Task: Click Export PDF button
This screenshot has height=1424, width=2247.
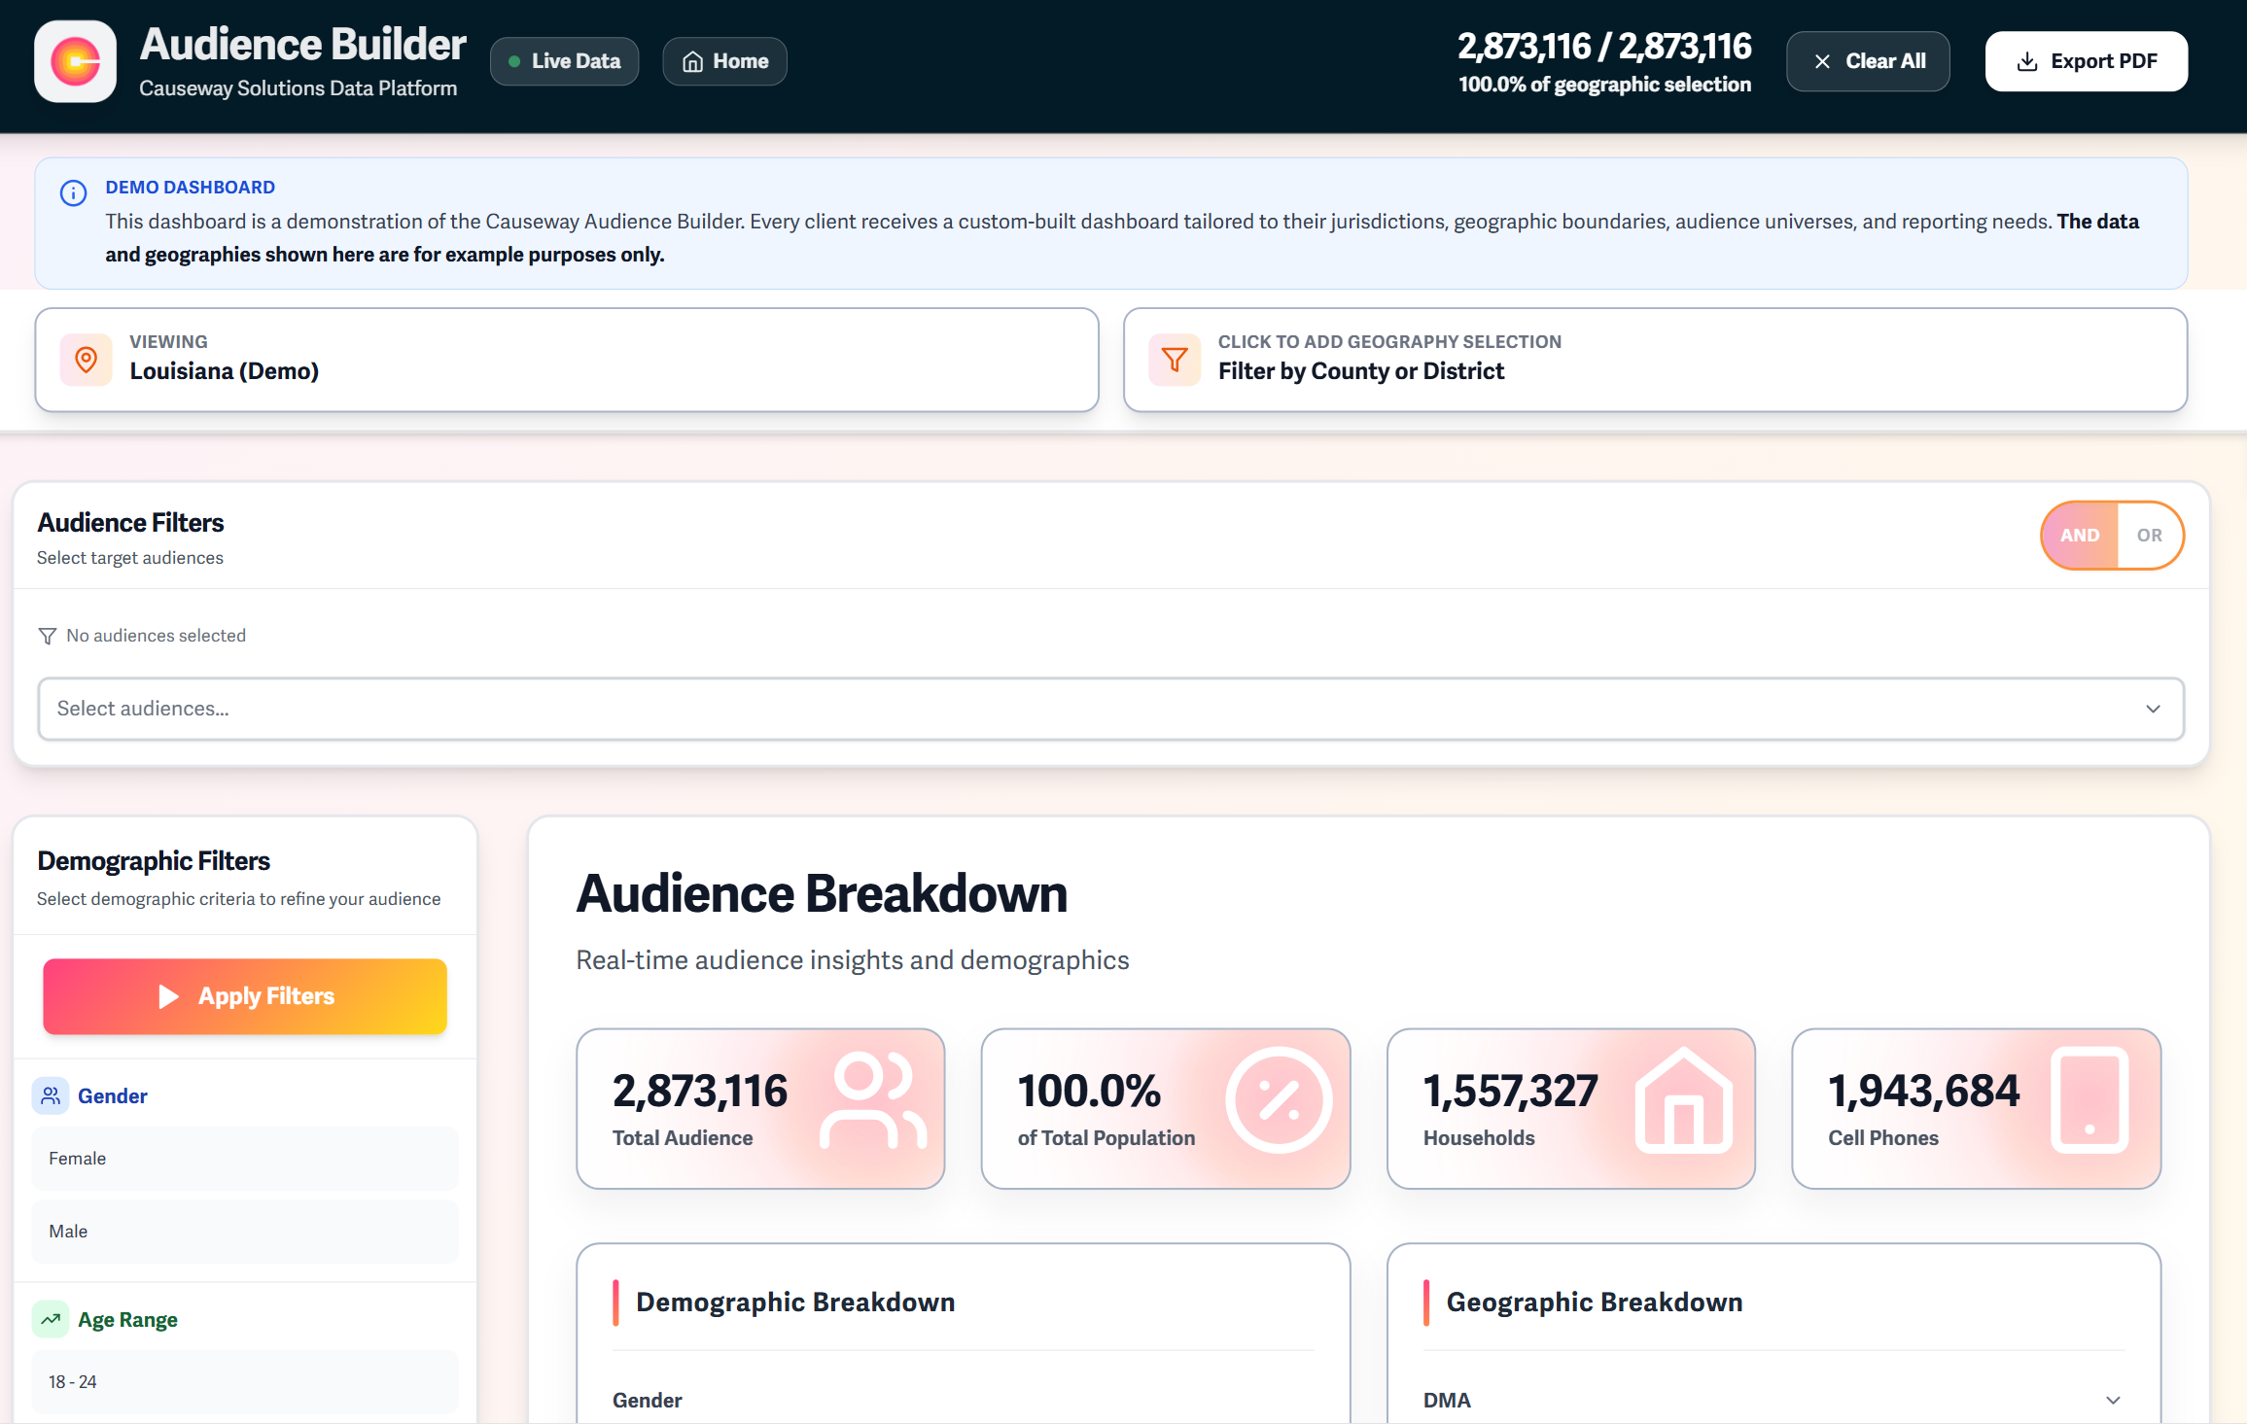Action: (x=2087, y=61)
